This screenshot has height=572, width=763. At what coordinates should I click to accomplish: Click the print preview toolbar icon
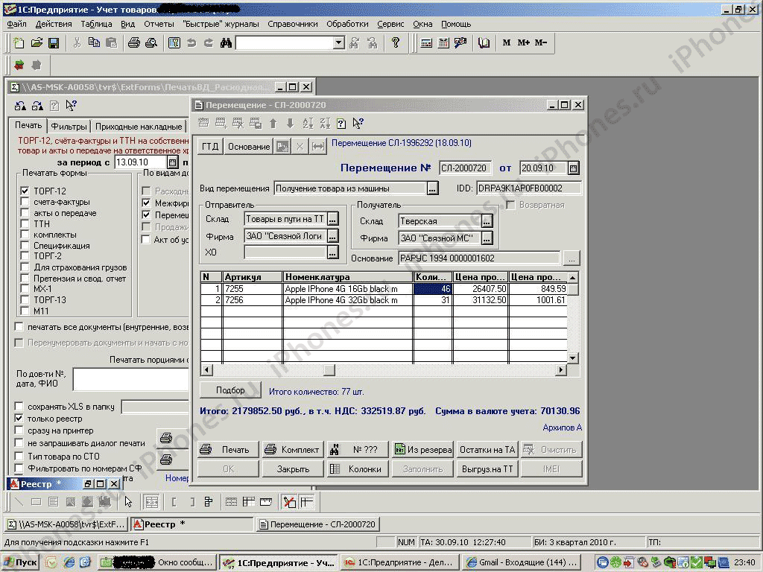(x=151, y=43)
